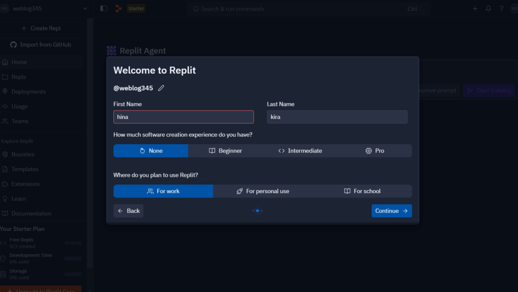Viewport: 518px width, 292px height.
Task: Click the Replit Agent icon
Action: point(112,51)
